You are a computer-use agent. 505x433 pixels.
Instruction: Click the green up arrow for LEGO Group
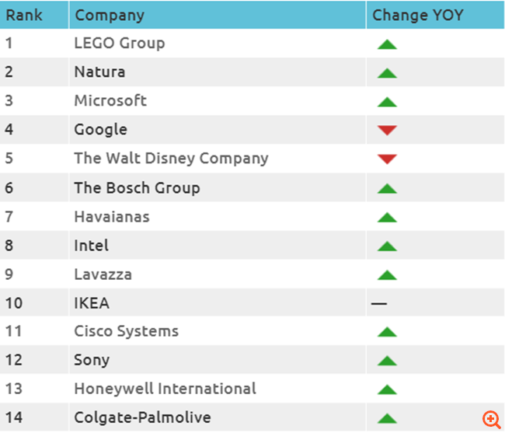pos(387,44)
